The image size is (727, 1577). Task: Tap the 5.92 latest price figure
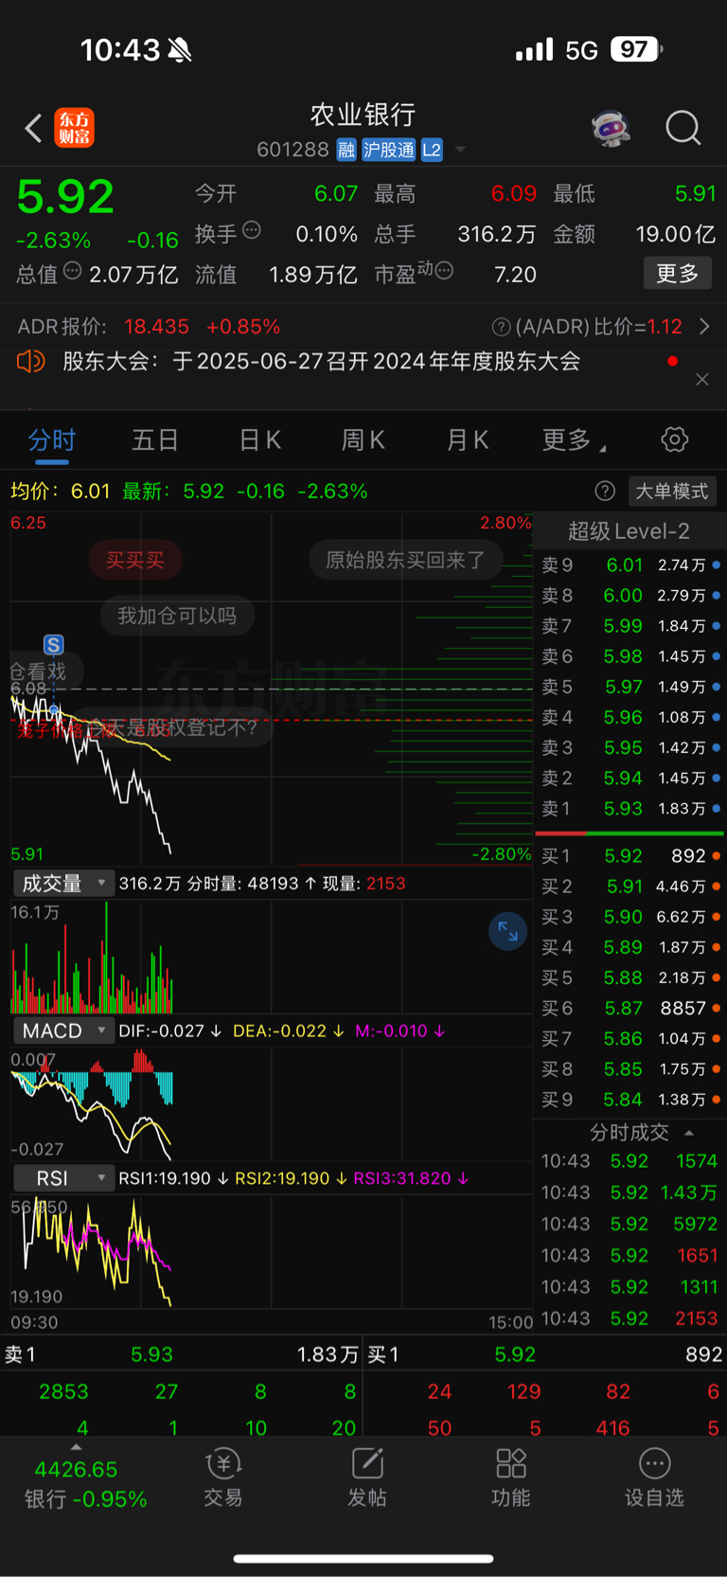pos(65,197)
